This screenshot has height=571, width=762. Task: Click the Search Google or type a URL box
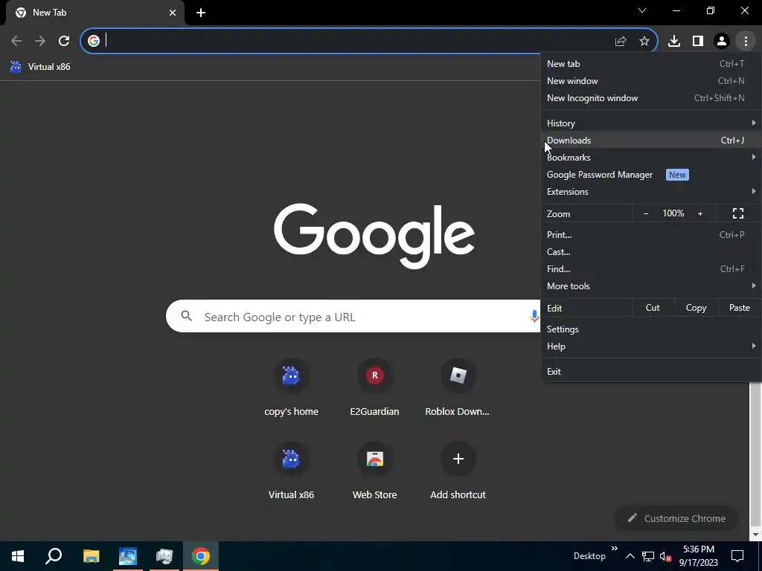click(353, 317)
